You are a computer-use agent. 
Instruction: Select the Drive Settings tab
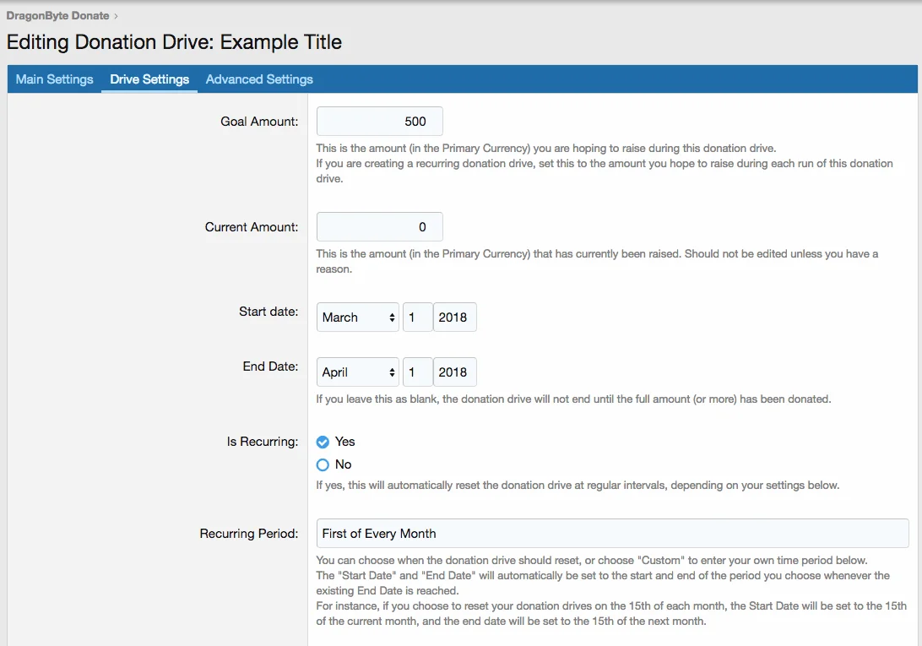point(149,79)
